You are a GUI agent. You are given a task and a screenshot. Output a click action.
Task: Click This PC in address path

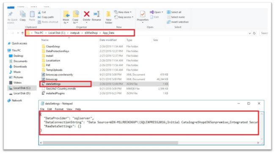[x=38, y=33]
